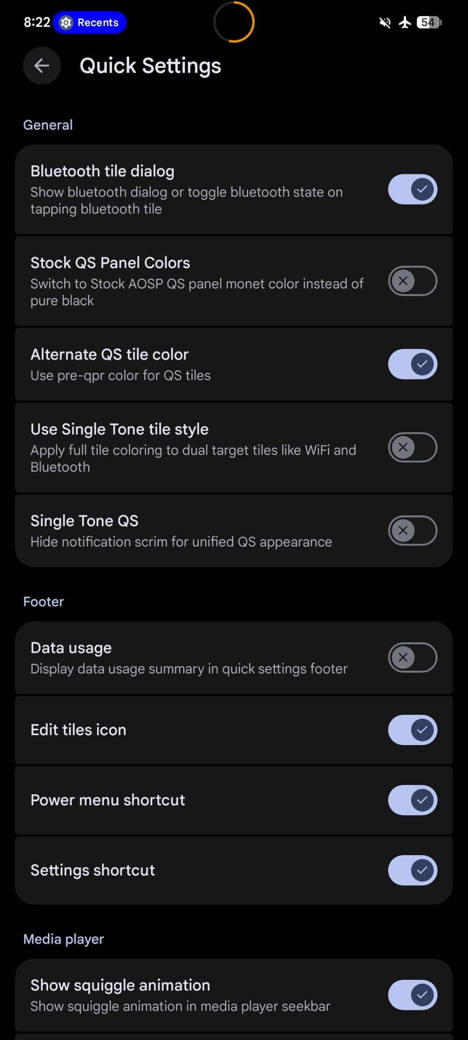Tap the Recents chip in status bar
Viewport: 468px width, 1040px height.
[90, 22]
